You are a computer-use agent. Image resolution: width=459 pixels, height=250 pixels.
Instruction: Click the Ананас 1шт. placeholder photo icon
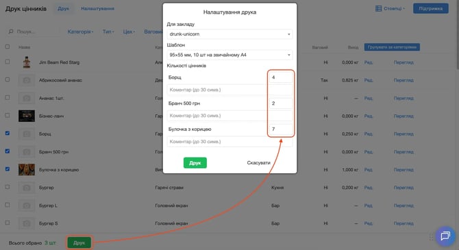tap(27, 98)
